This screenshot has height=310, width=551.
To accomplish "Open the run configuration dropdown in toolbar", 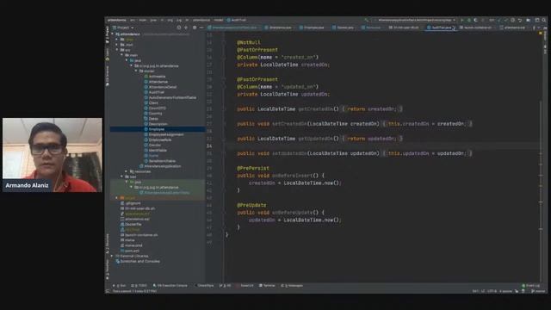I will coord(415,20).
